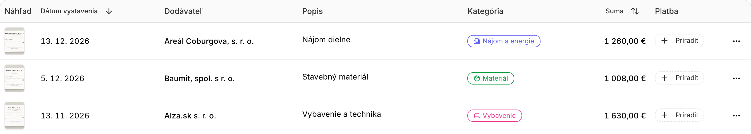This screenshot has width=751, height=134.
Task: Open three-dot menu for Areál Coburgova row
Action: (x=736, y=41)
